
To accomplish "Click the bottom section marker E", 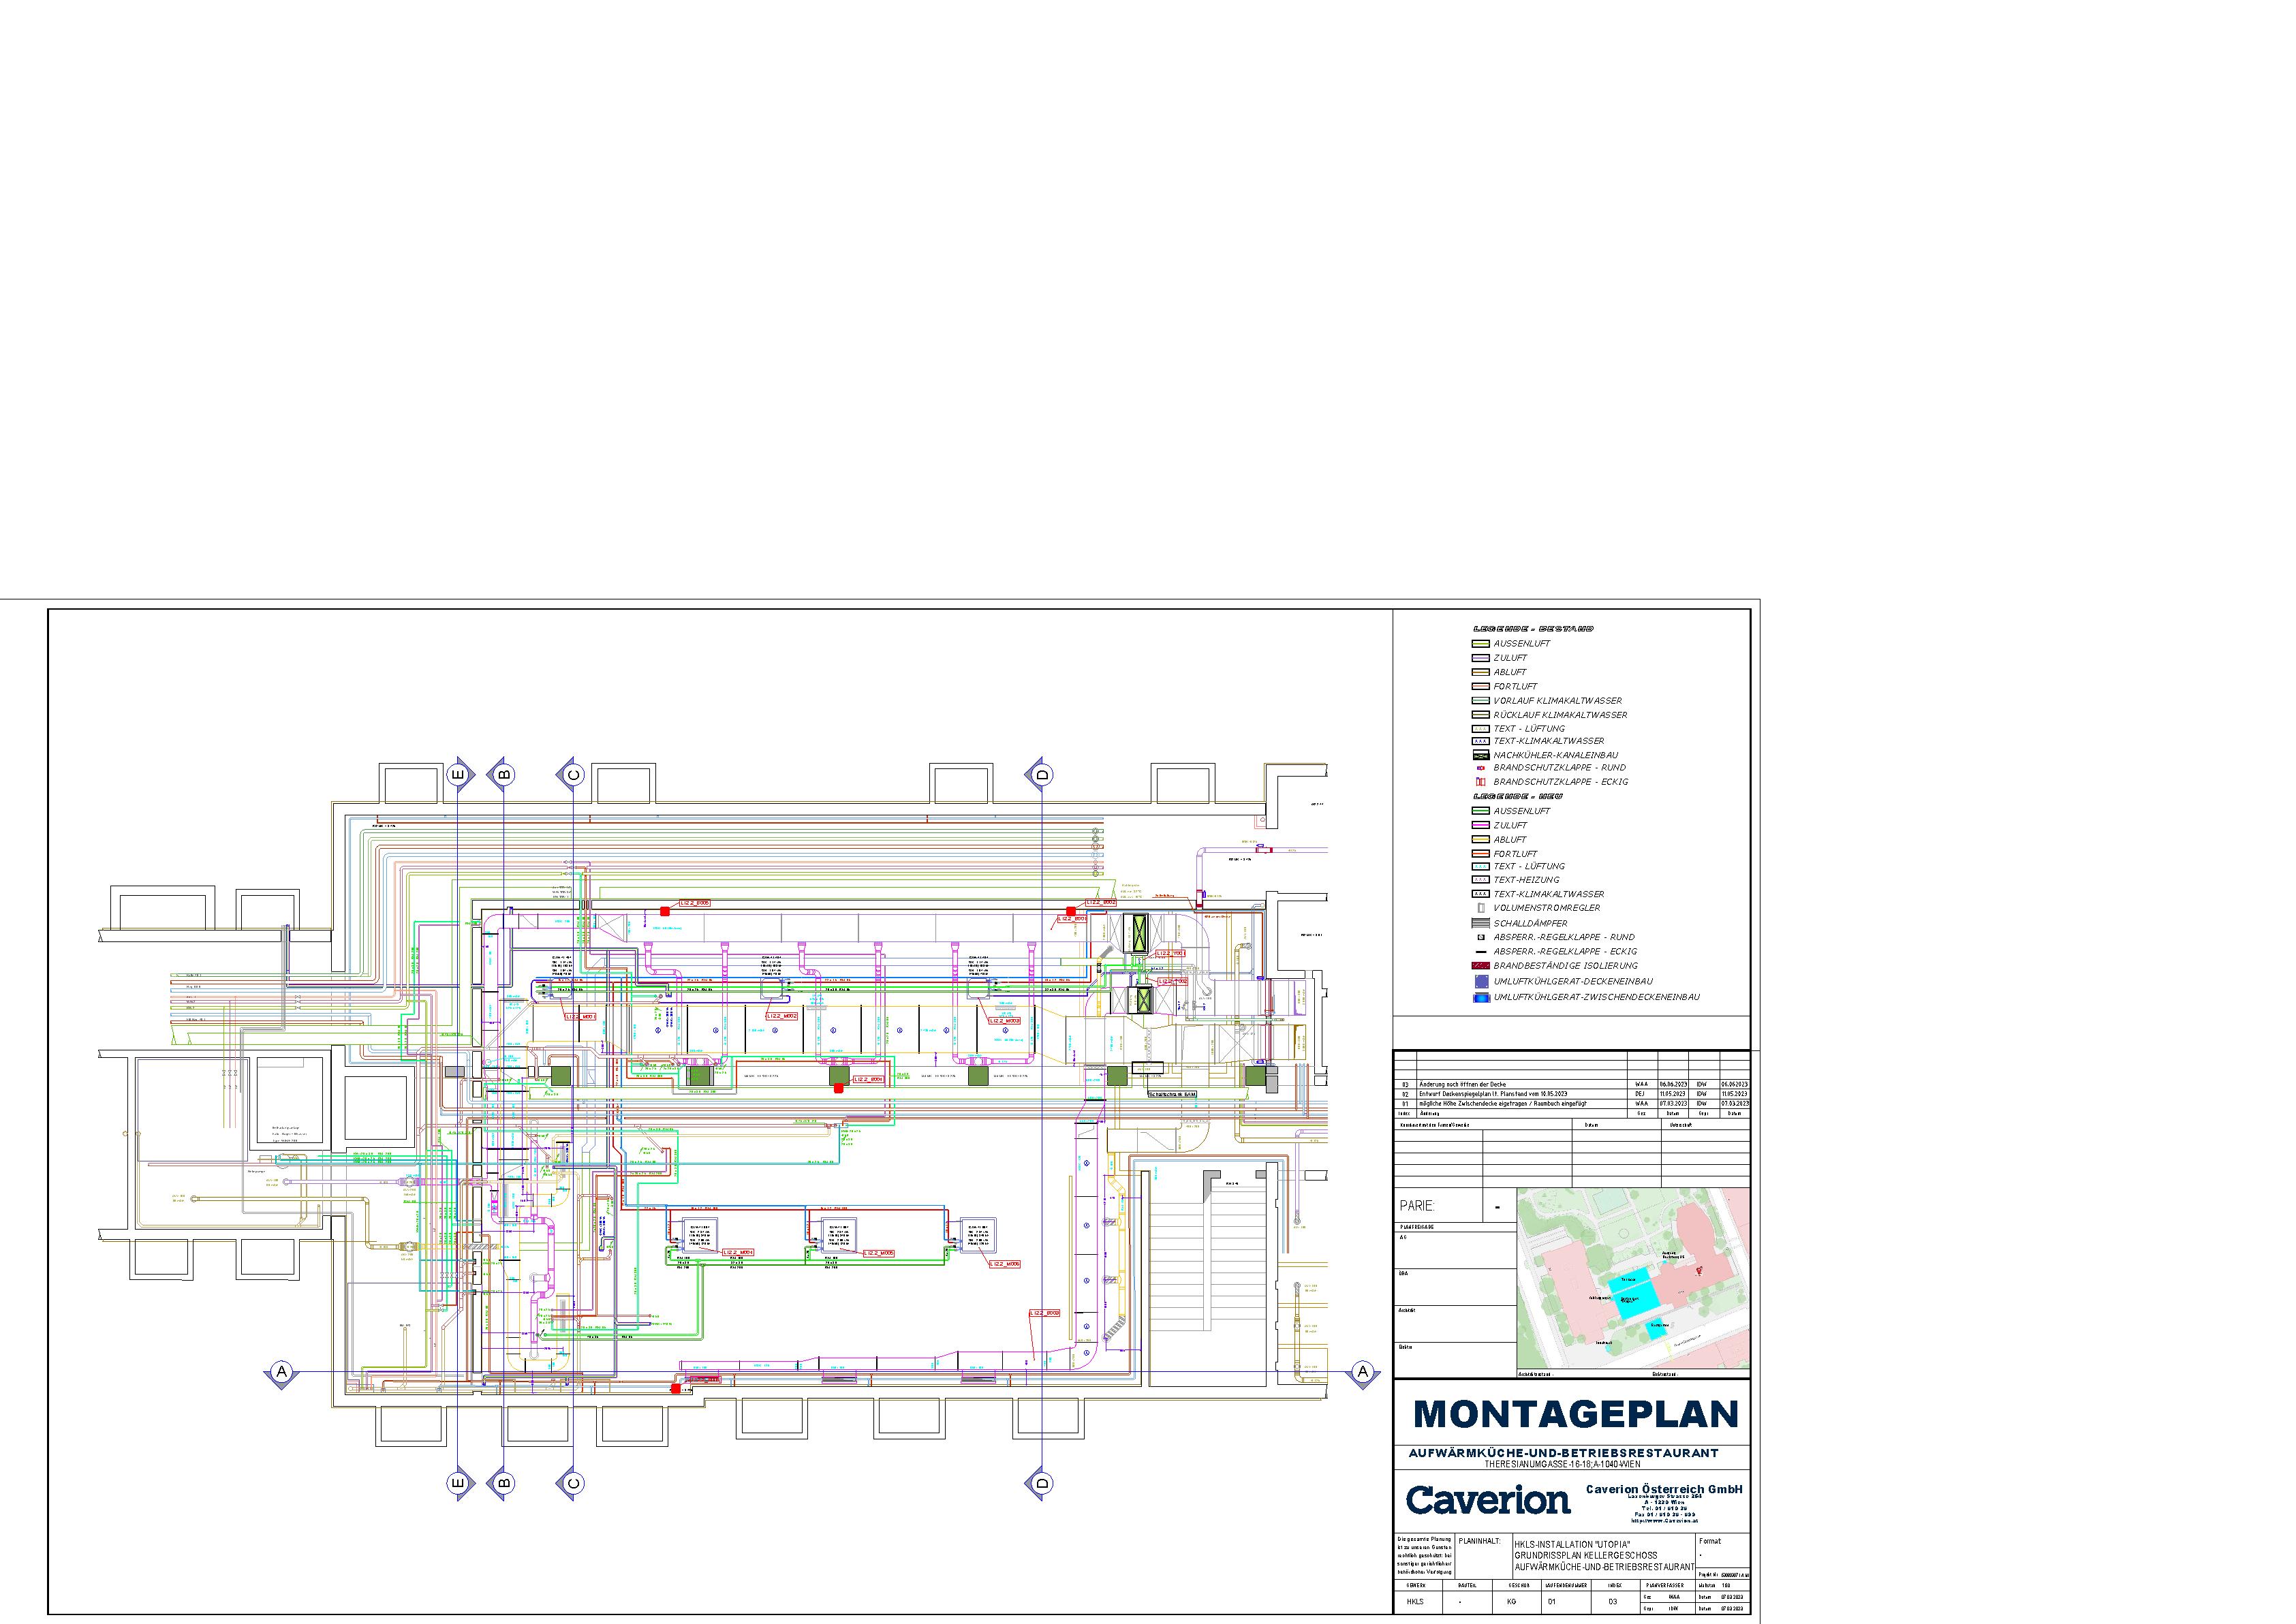I will (458, 1482).
